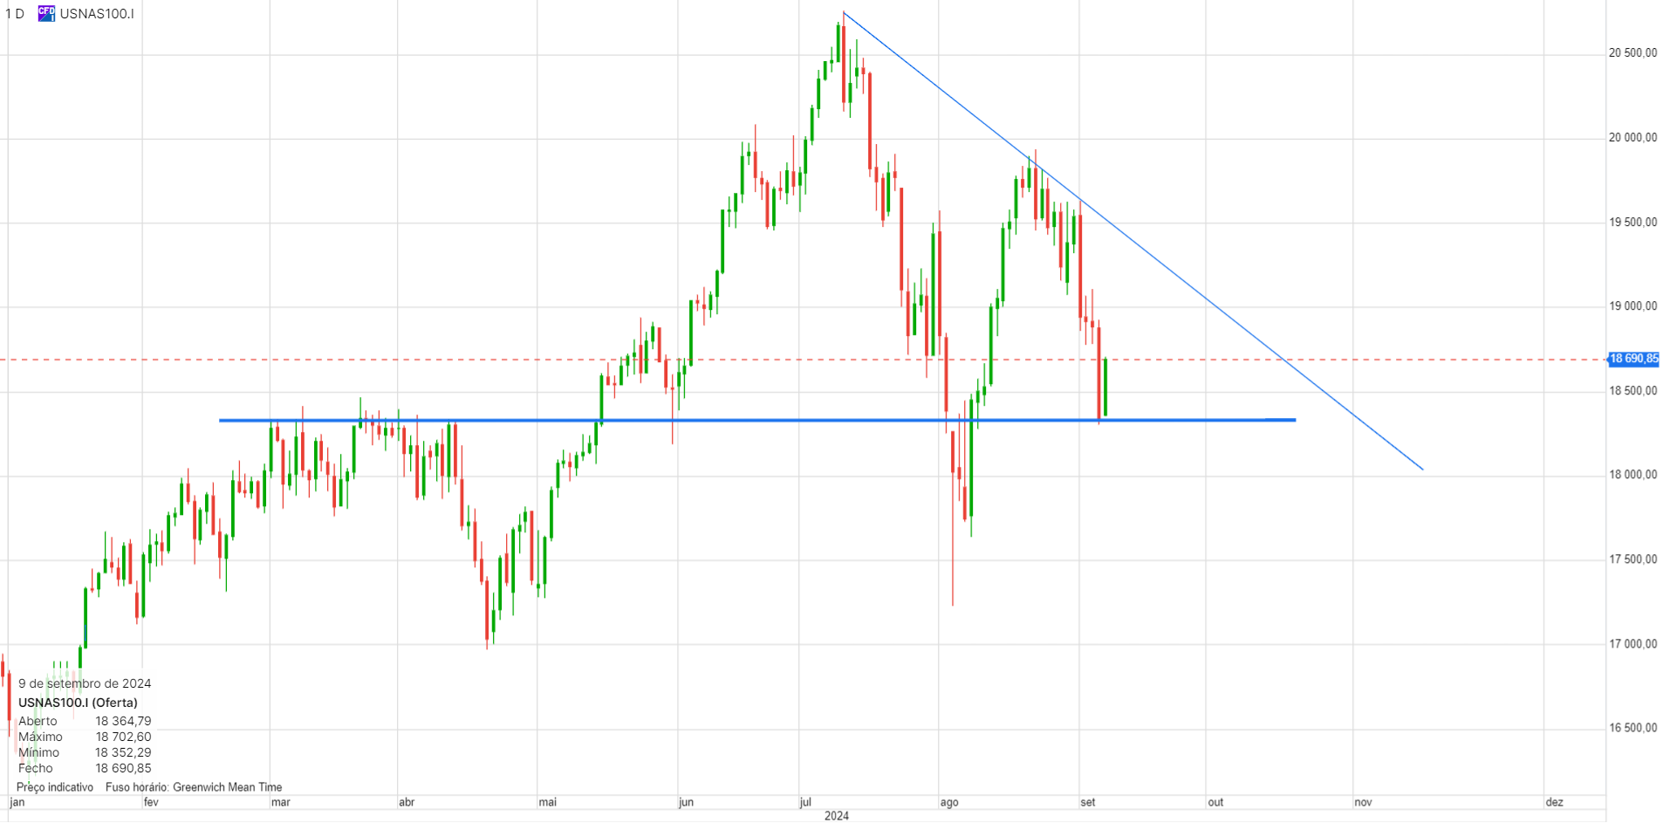
Task: Select the 'jul' month on the time axis
Action: (805, 802)
